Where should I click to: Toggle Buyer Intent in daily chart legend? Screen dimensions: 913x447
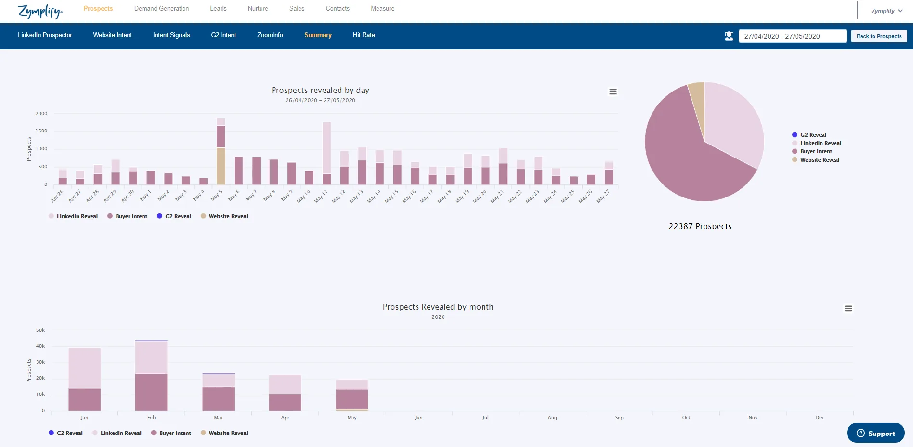point(128,216)
